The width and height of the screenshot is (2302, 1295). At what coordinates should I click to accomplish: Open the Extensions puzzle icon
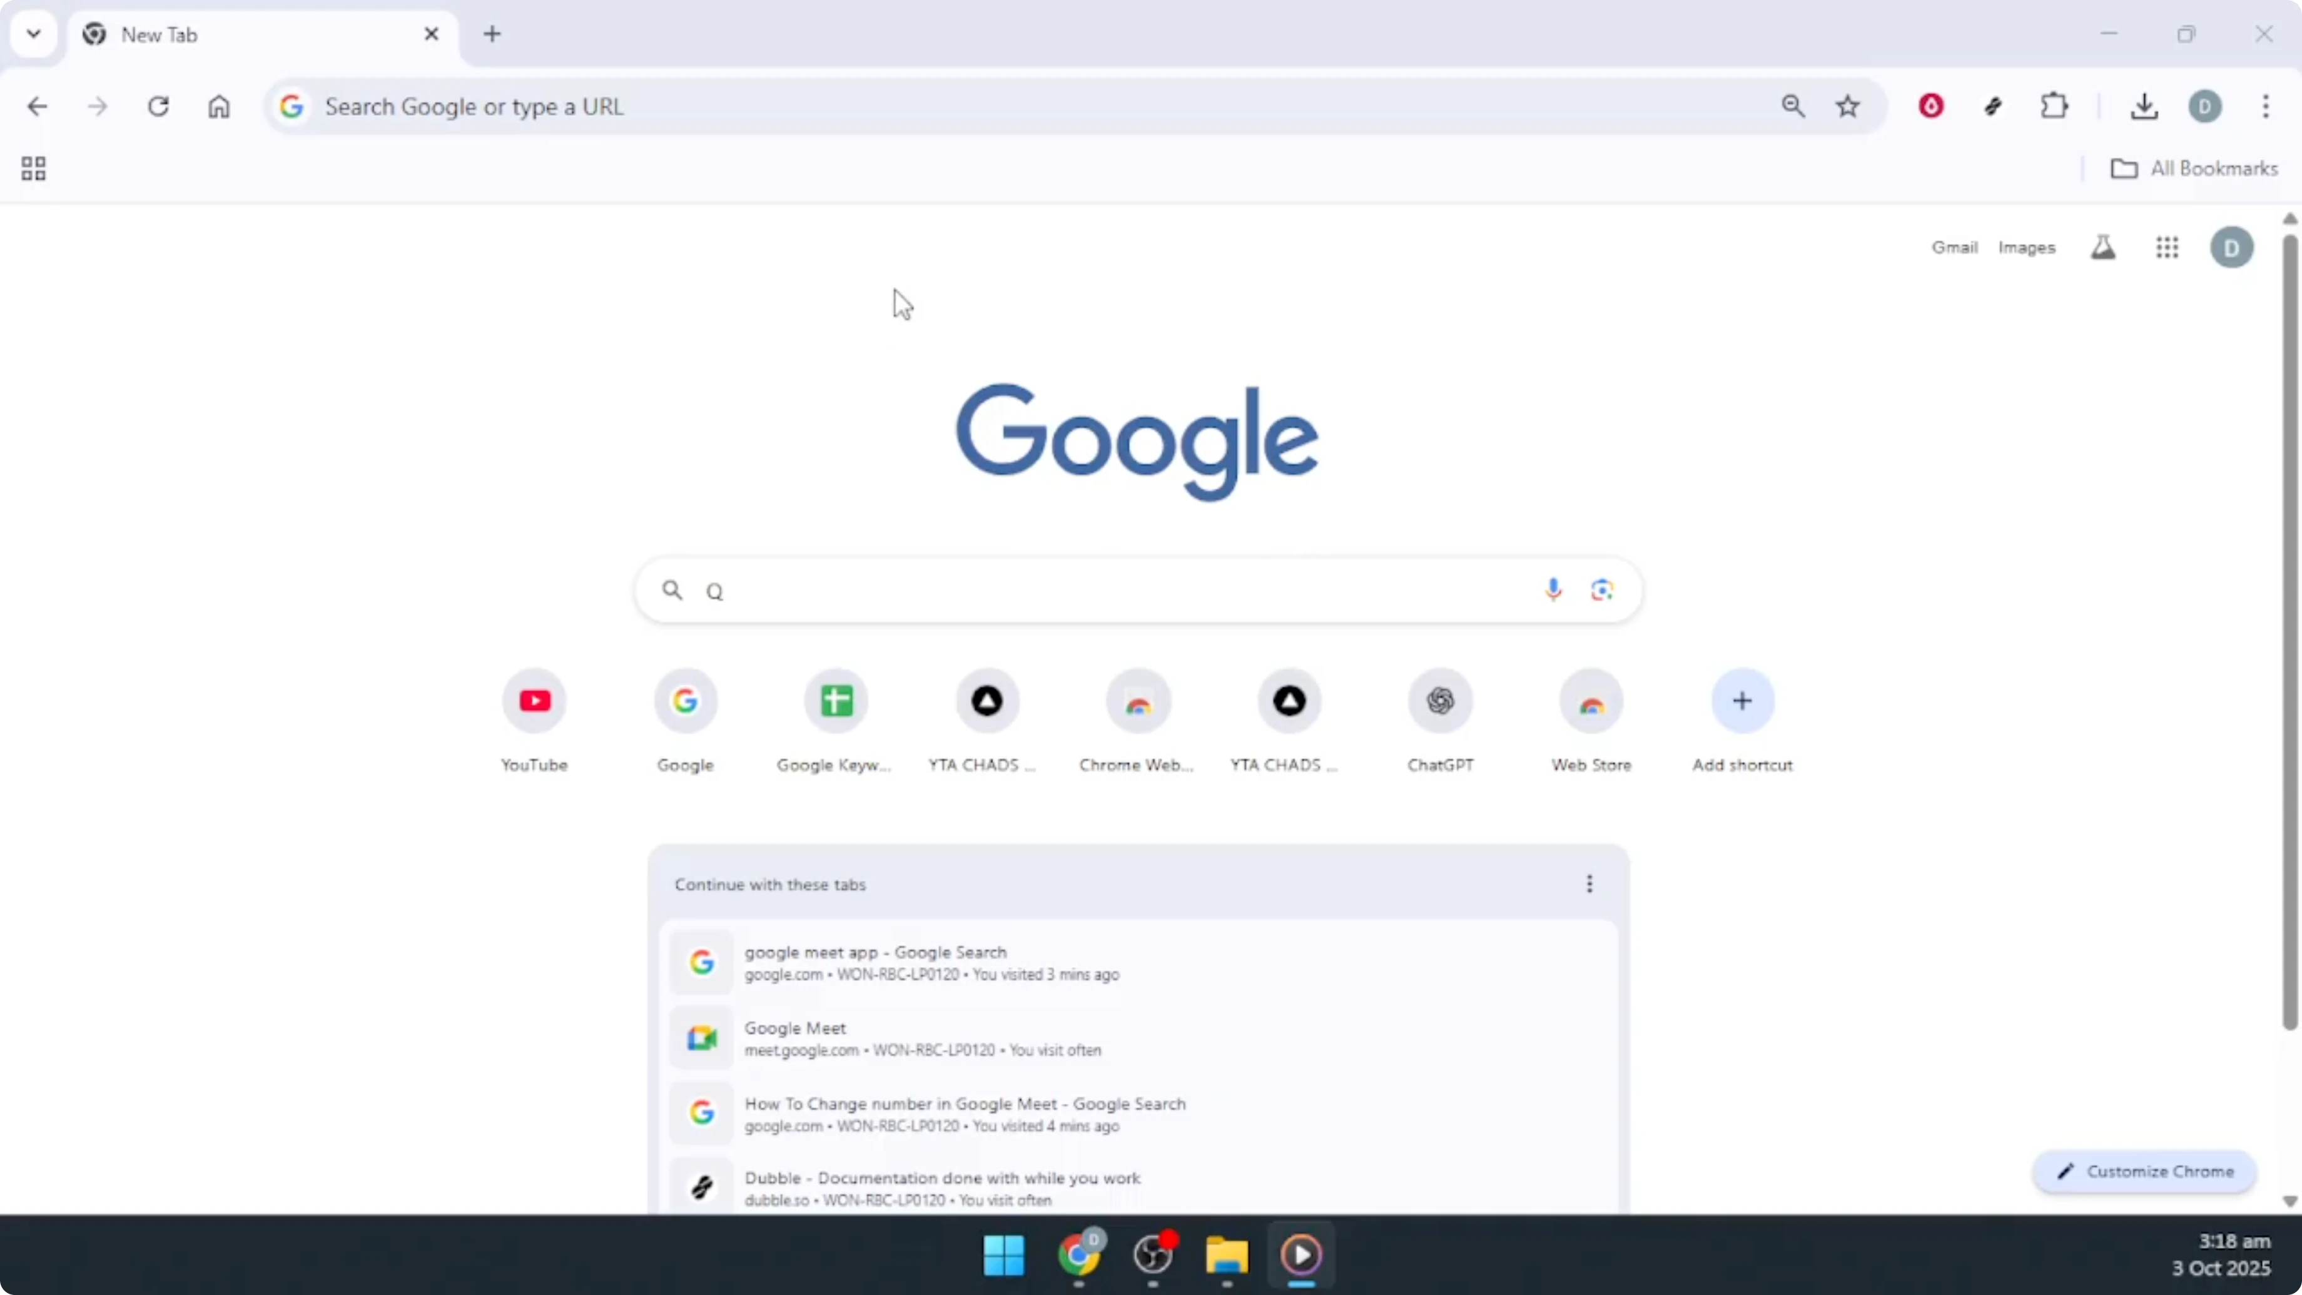pos(2054,106)
